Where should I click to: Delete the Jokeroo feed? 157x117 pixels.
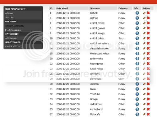click(x=148, y=84)
